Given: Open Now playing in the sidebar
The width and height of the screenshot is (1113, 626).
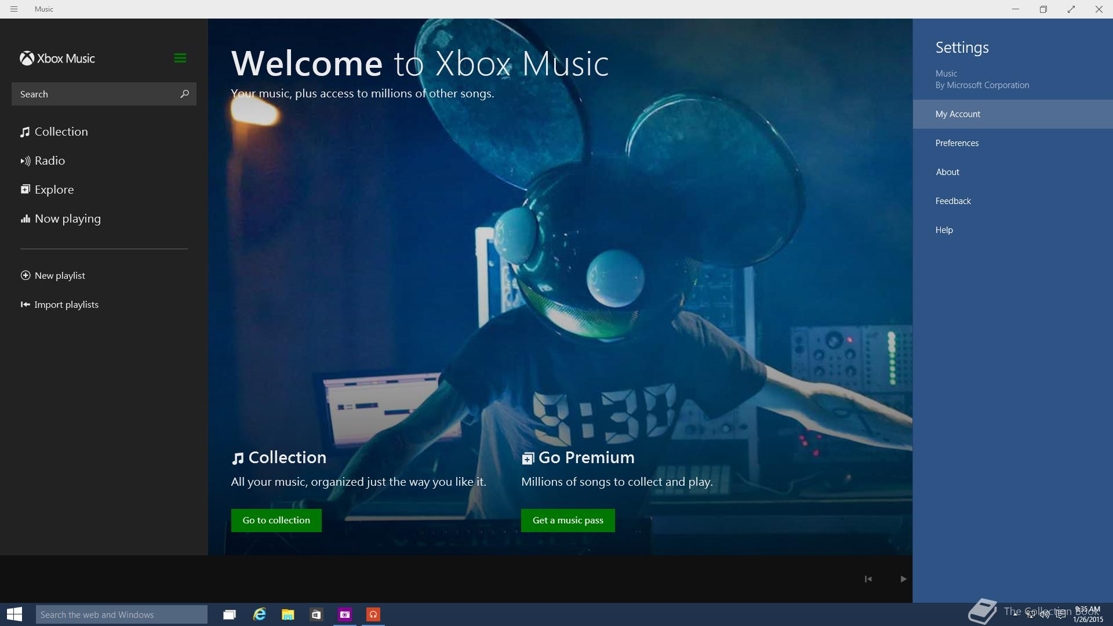Looking at the screenshot, I should 61,219.
